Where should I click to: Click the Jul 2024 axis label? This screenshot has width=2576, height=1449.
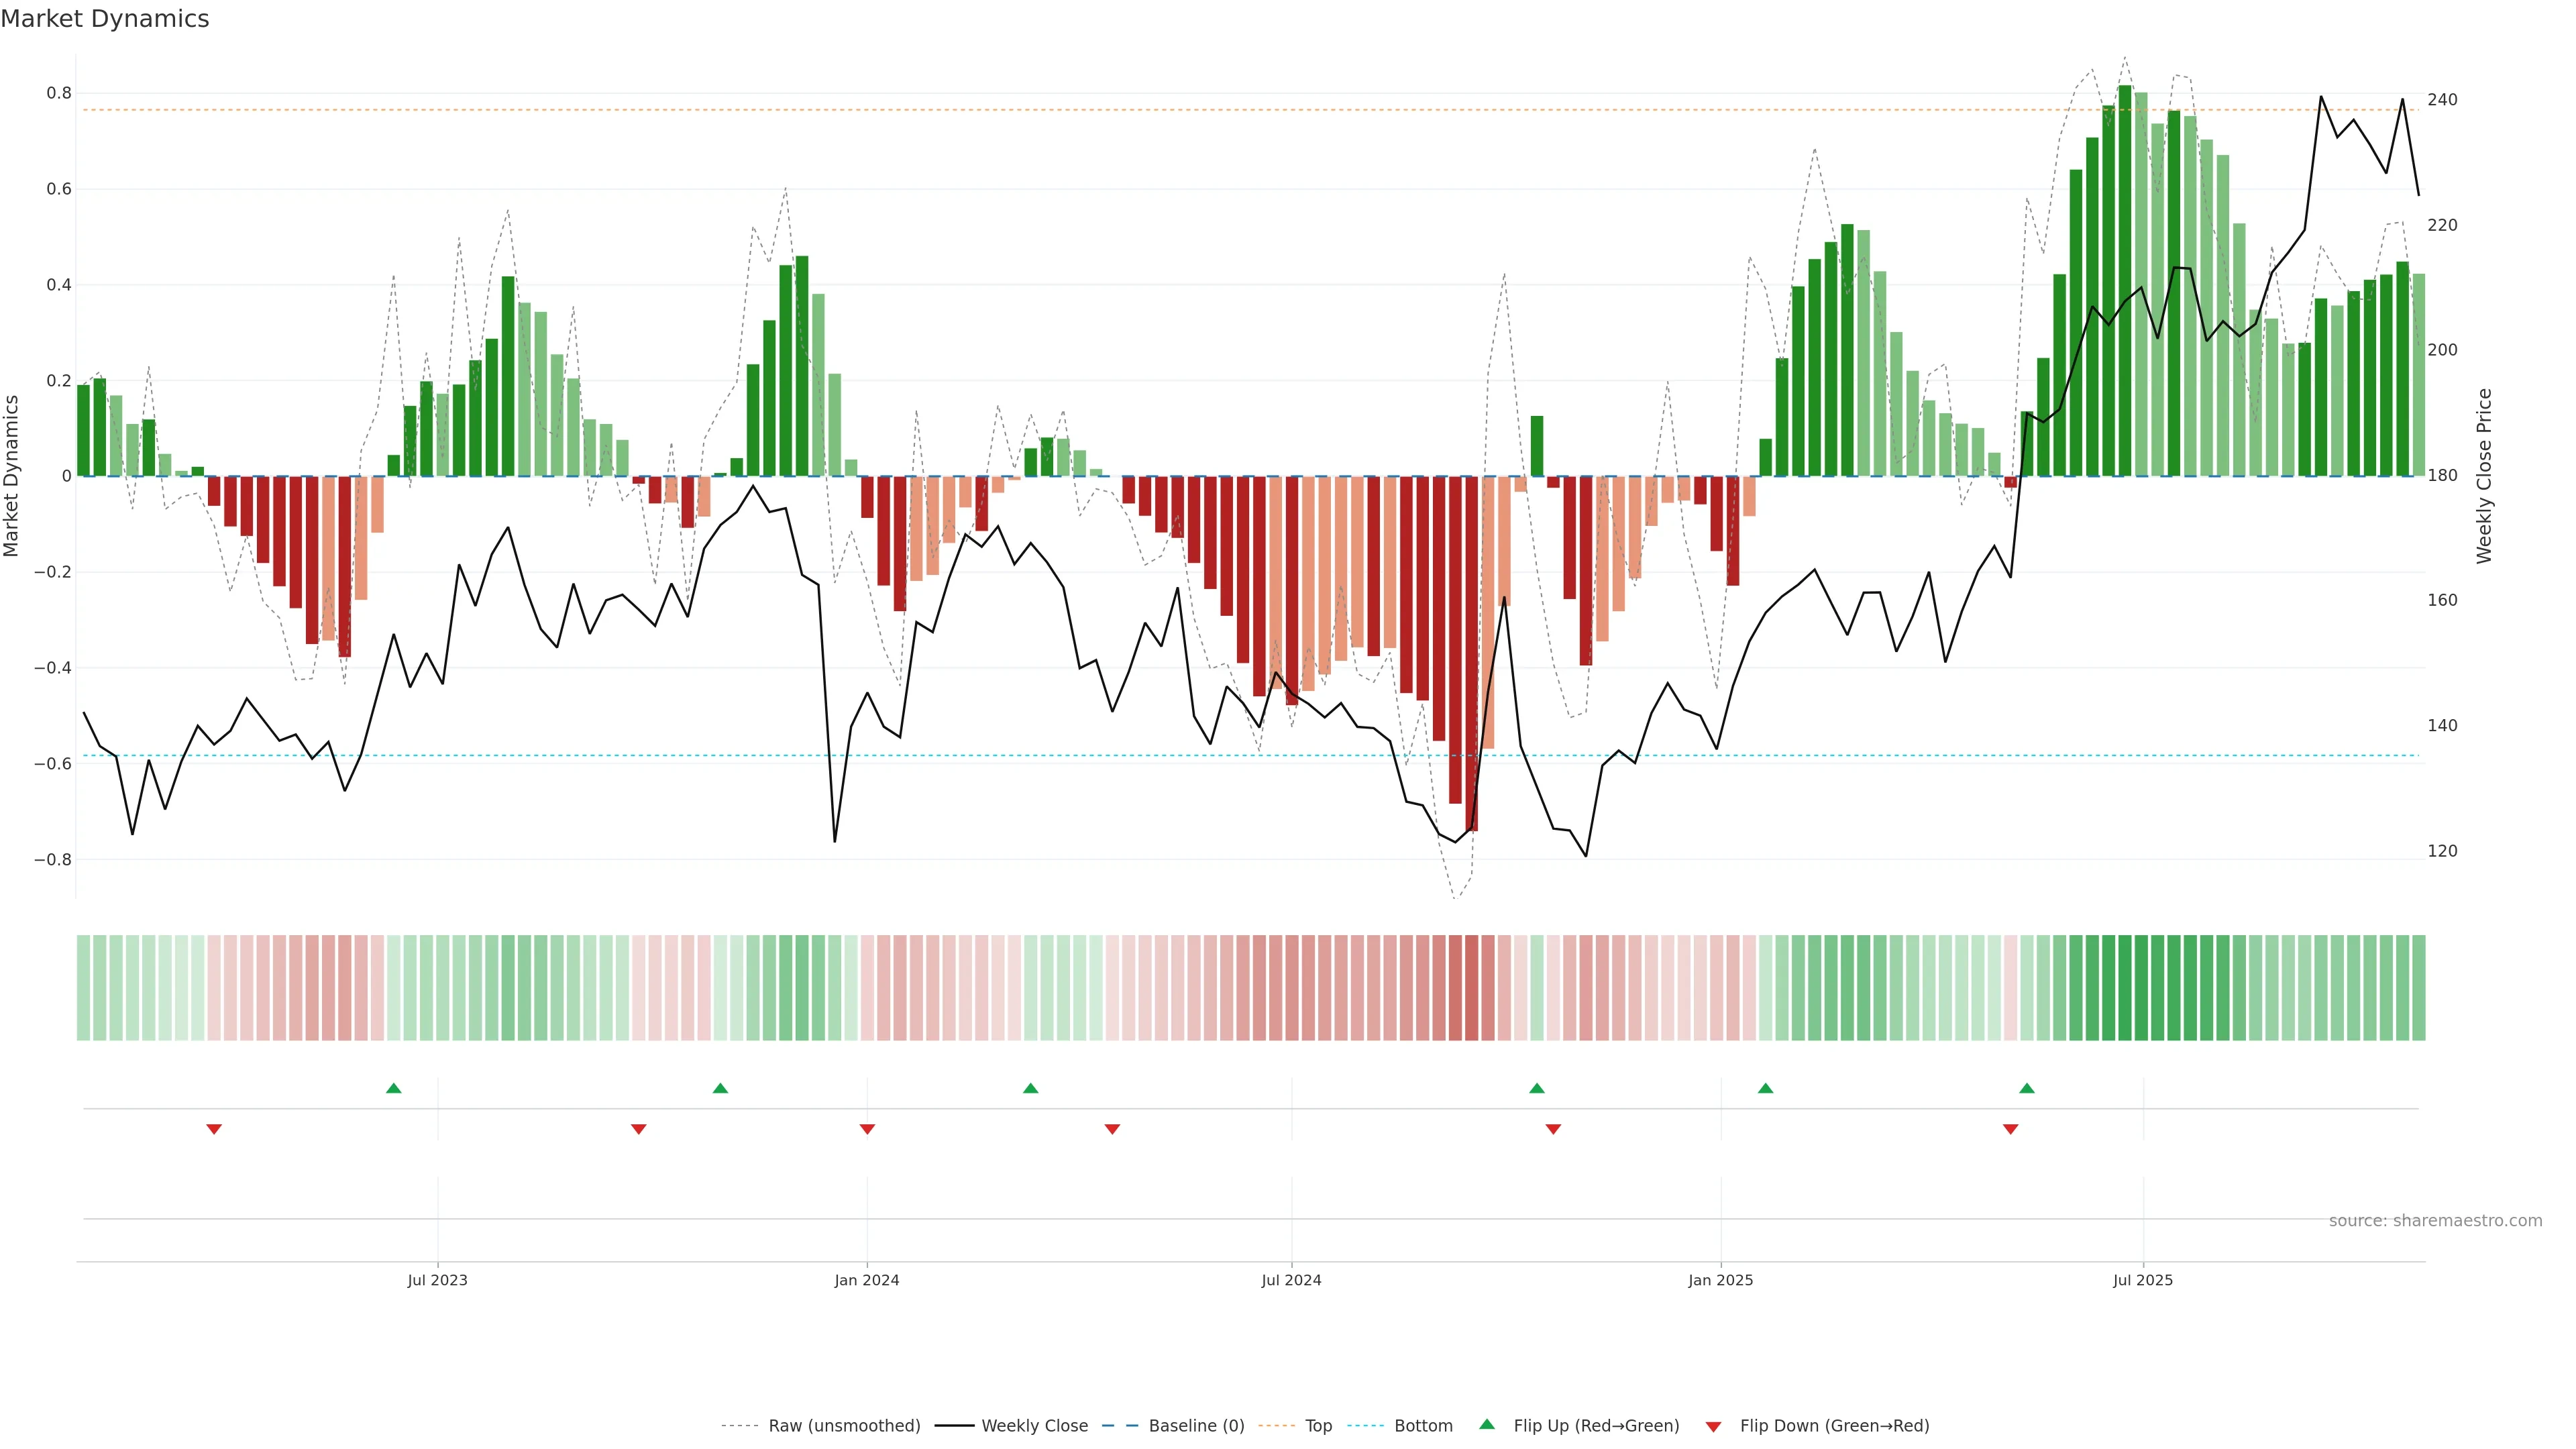tap(1291, 1280)
